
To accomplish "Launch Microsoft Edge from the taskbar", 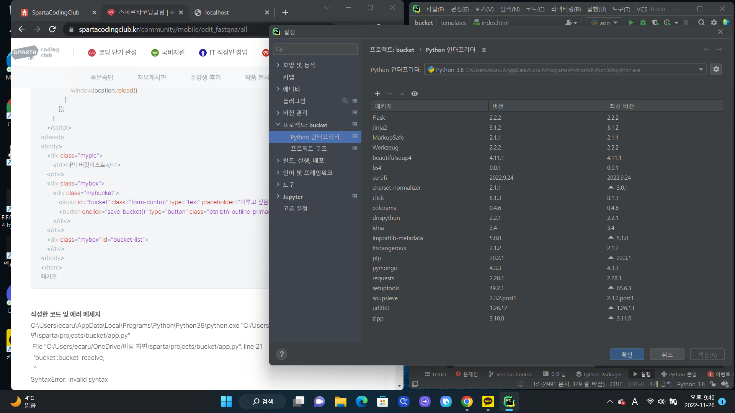I will click(361, 402).
